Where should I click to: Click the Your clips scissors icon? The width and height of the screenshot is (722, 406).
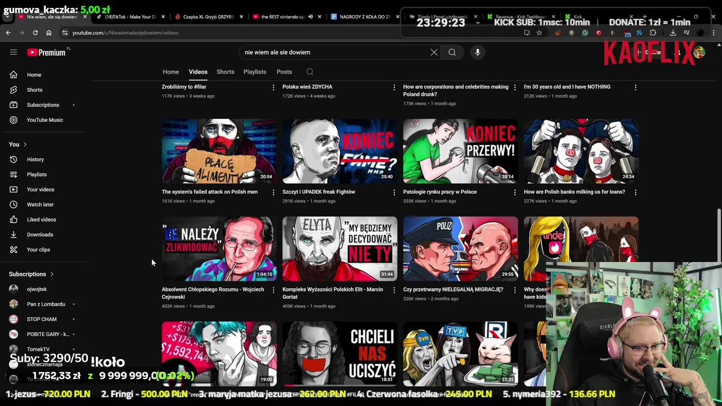14,250
